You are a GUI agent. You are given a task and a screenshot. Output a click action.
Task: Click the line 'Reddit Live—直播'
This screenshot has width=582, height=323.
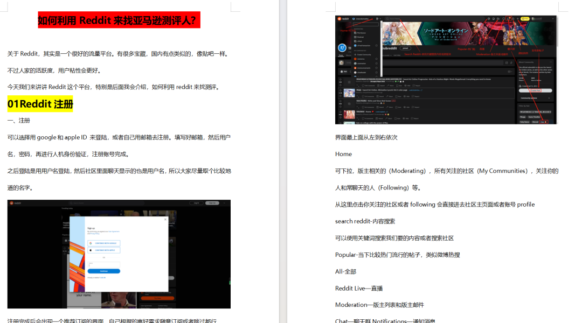pyautogui.click(x=359, y=289)
